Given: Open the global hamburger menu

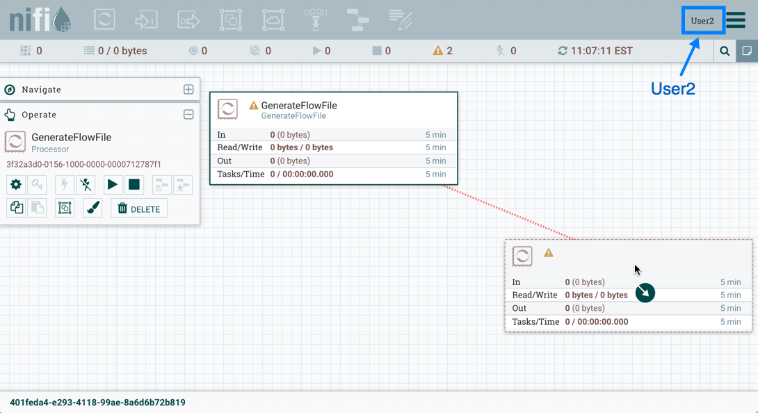Looking at the screenshot, I should click(x=736, y=19).
